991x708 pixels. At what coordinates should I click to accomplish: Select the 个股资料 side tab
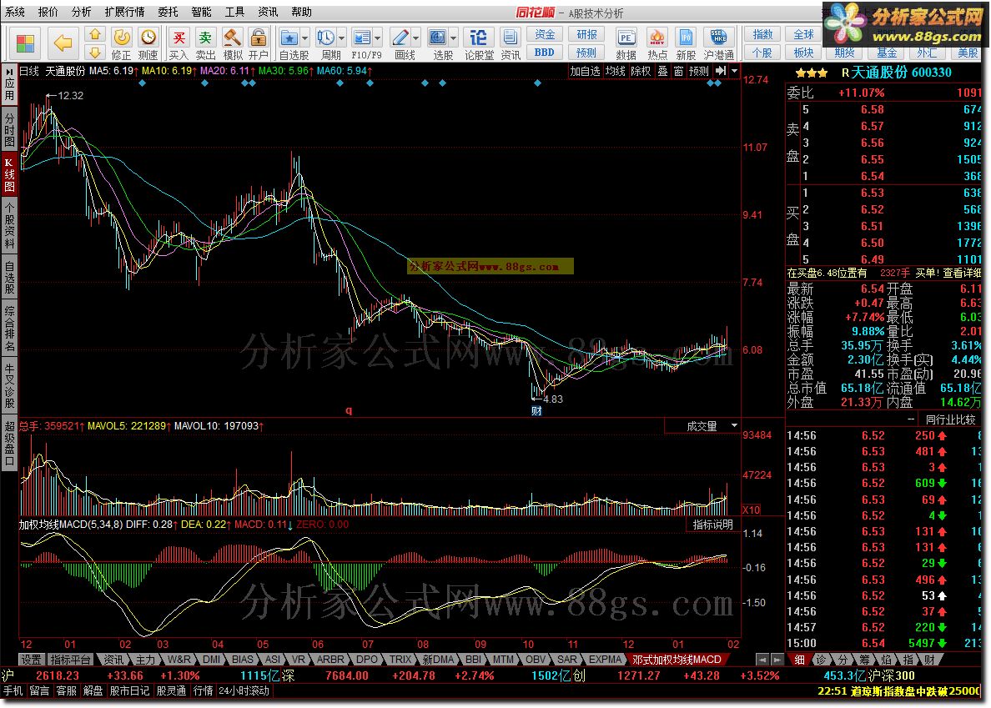9,225
